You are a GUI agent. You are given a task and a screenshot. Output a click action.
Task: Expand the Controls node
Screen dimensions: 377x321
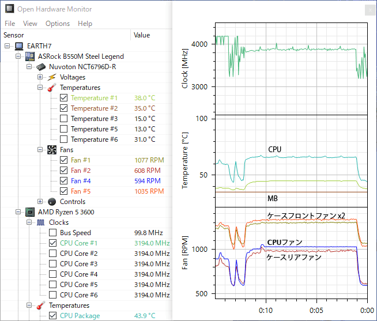tap(40, 202)
